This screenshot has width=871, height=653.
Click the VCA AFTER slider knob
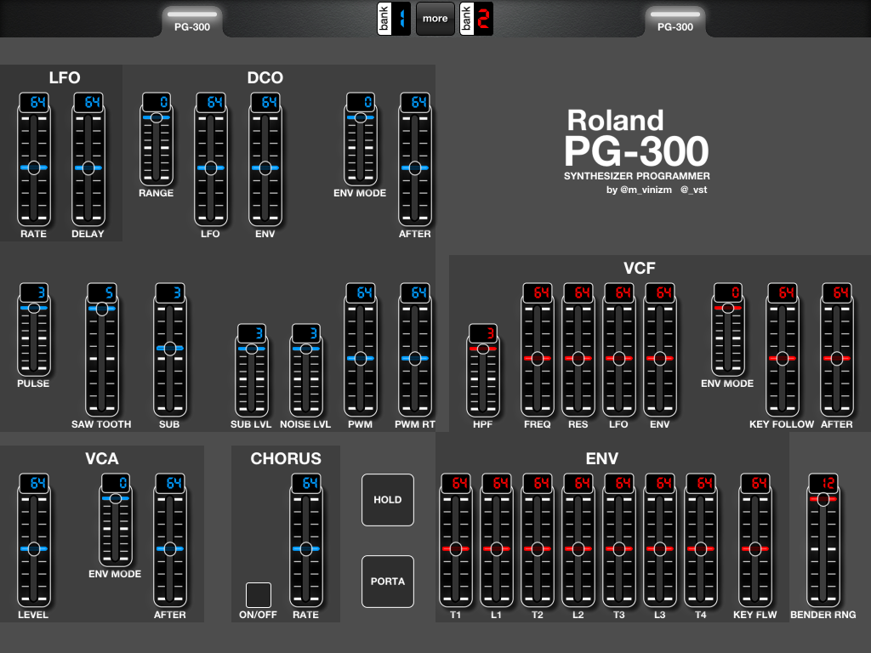coord(170,548)
